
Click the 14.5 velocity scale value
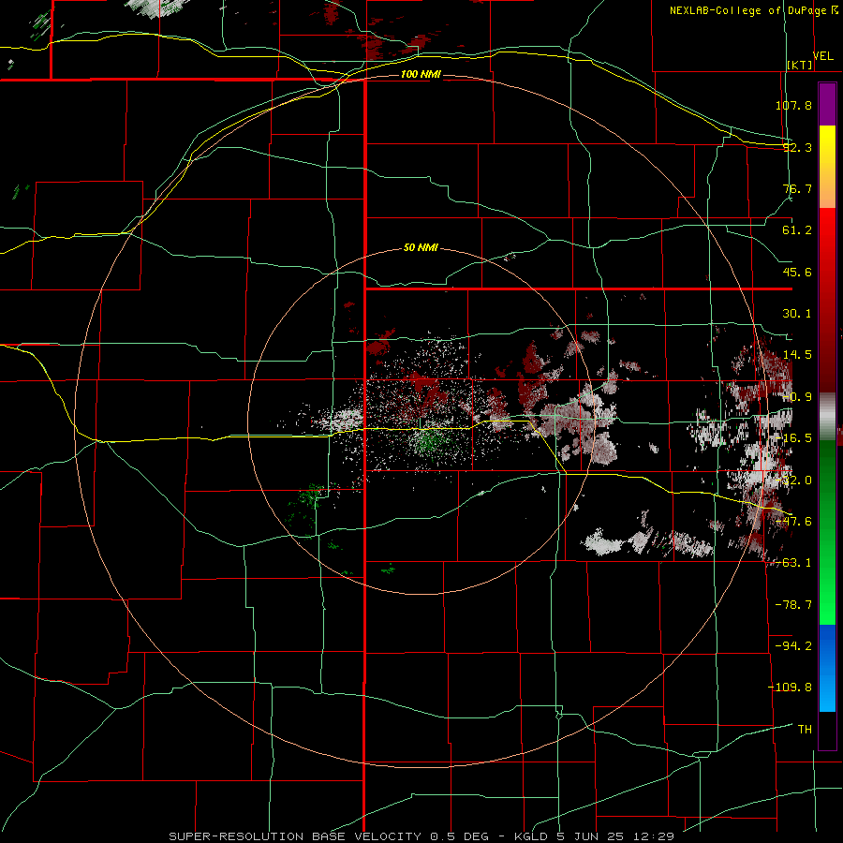[x=797, y=355]
